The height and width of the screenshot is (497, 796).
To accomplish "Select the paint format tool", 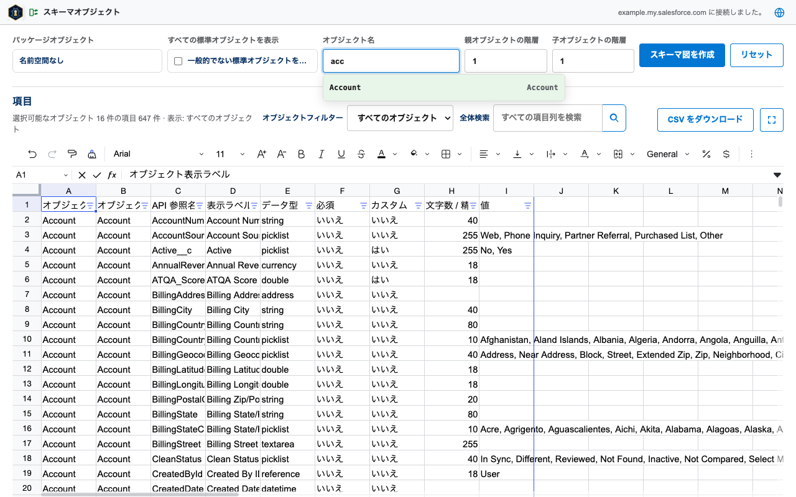I will coord(72,154).
